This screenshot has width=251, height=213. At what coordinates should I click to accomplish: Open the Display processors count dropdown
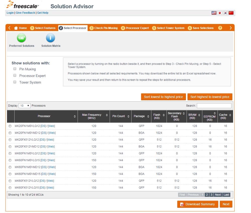tap(24, 106)
